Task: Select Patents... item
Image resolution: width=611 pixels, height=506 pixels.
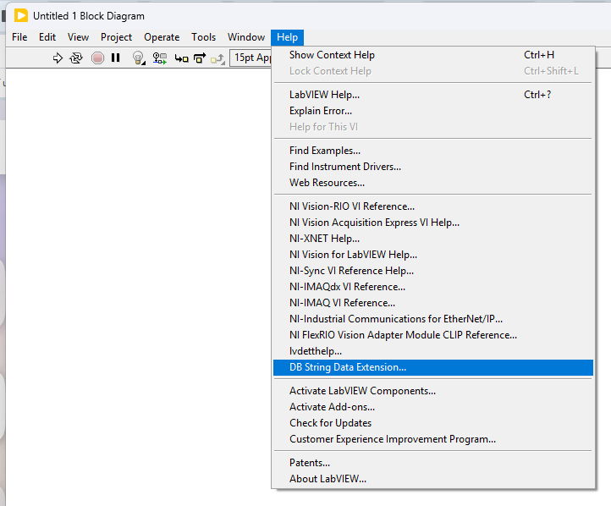Action: 433,463
